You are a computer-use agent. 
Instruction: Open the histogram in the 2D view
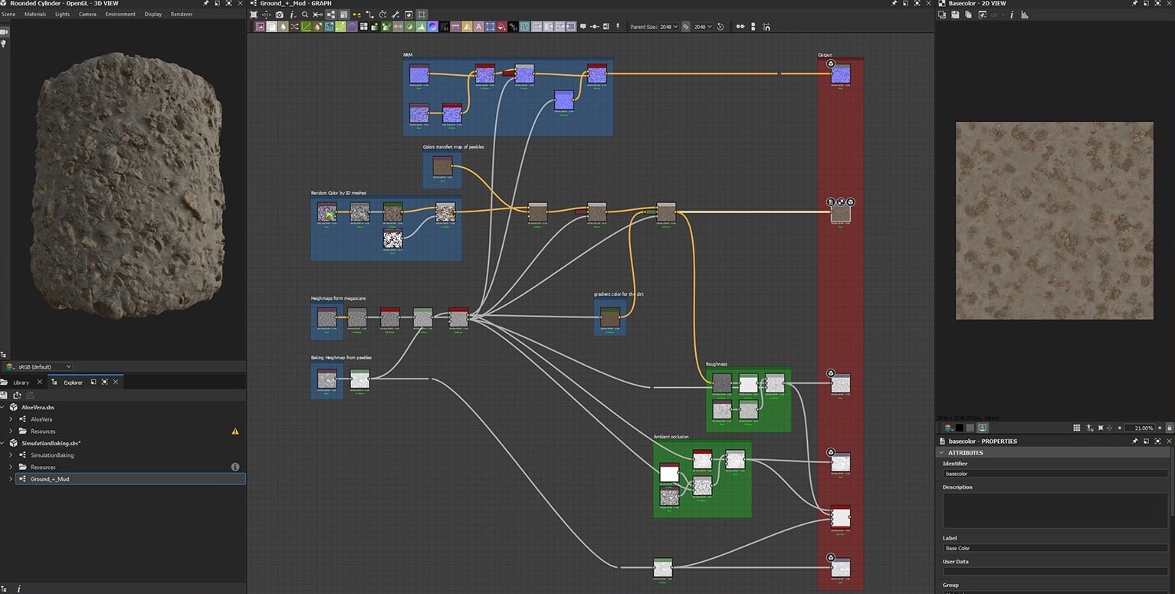point(1024,15)
